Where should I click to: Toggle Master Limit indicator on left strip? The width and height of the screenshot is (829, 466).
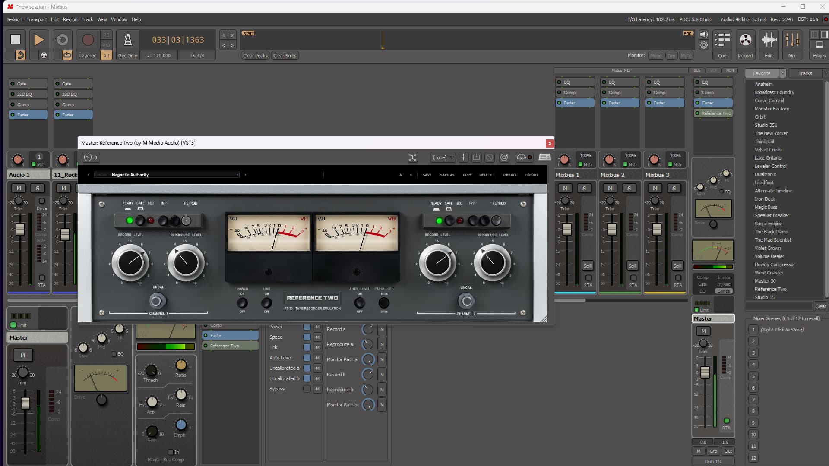(x=13, y=325)
